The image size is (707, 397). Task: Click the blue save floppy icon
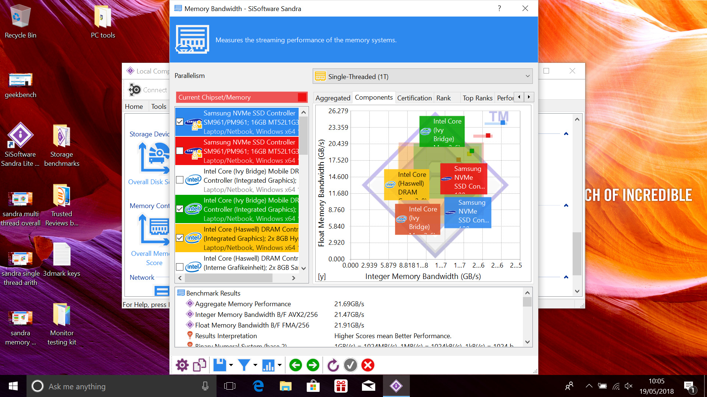[220, 365]
